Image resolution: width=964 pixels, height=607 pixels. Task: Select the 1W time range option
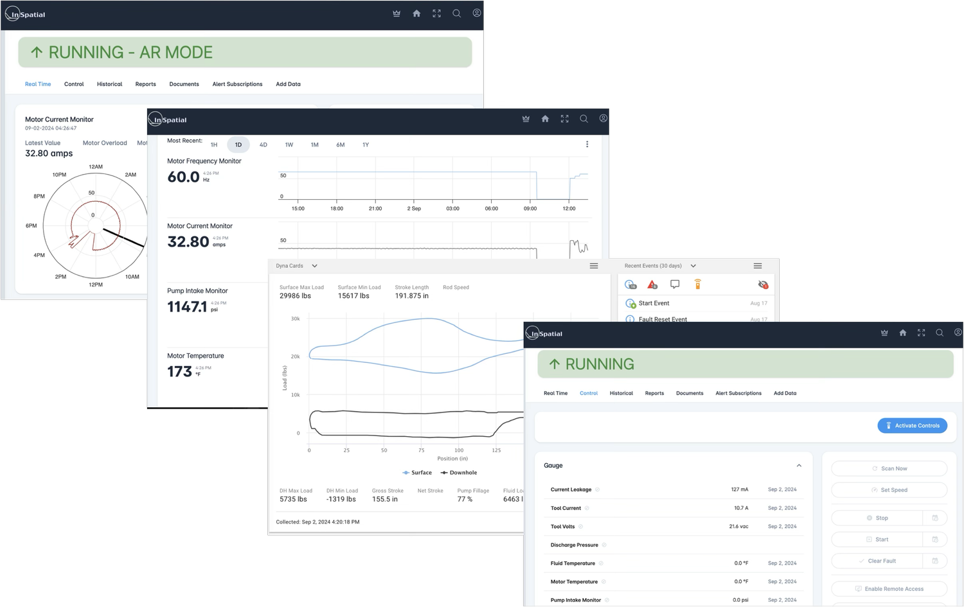point(289,145)
